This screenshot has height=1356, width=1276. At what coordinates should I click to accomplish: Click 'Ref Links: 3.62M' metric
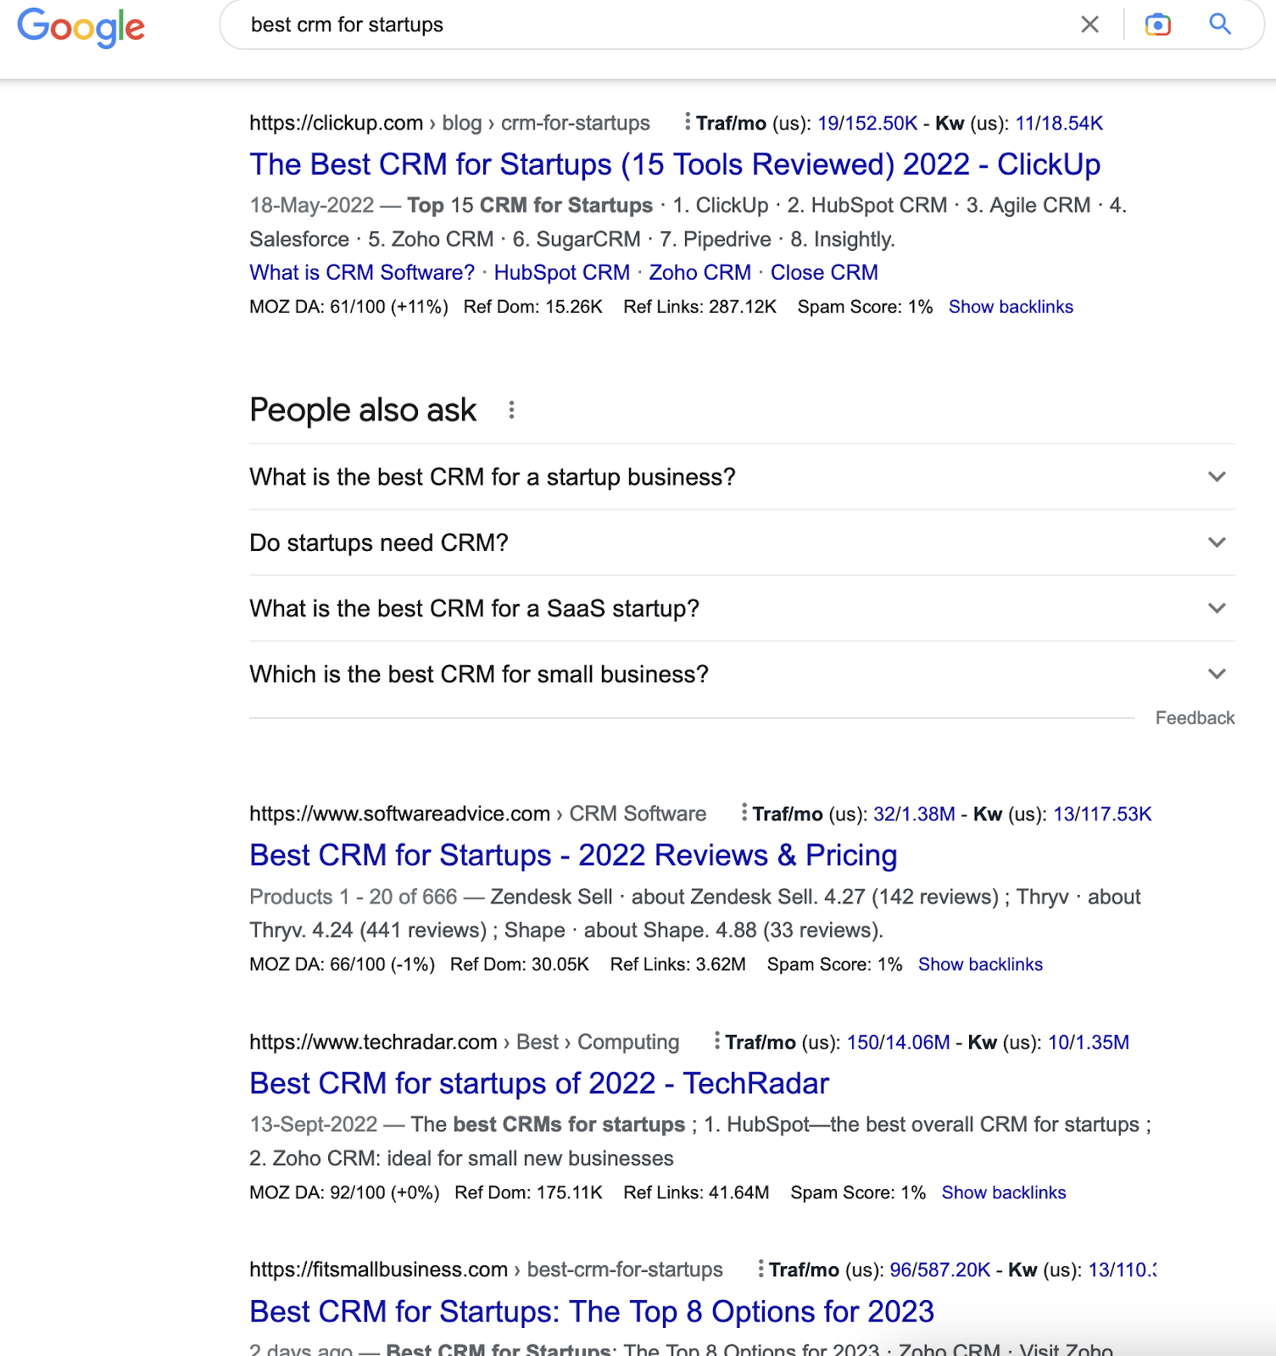678,964
